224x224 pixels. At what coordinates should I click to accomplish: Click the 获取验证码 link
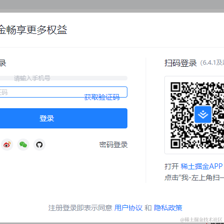pos(102,97)
